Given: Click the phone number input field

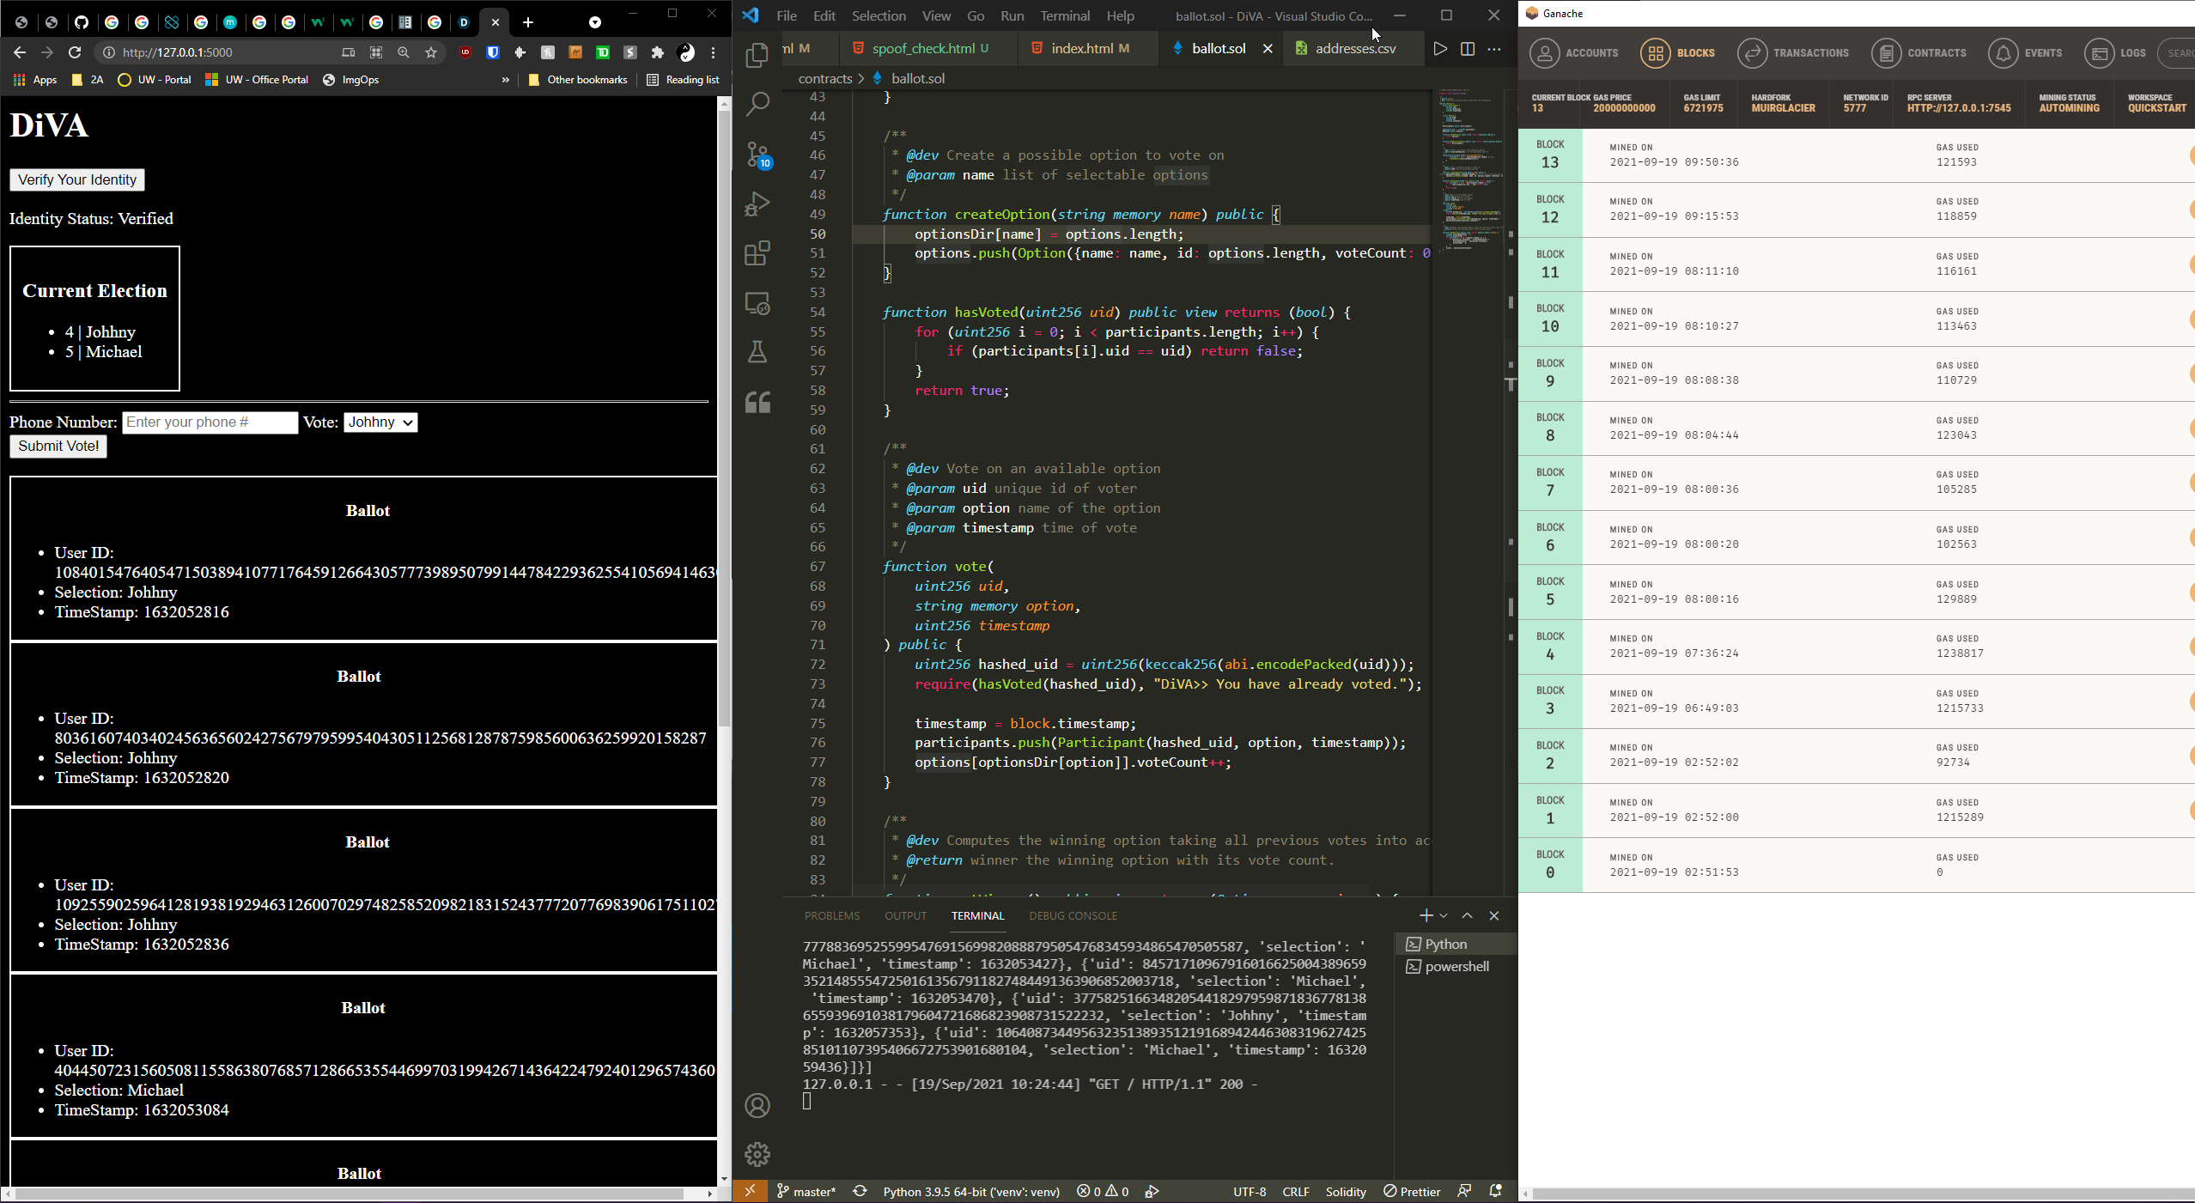Looking at the screenshot, I should [x=210, y=422].
